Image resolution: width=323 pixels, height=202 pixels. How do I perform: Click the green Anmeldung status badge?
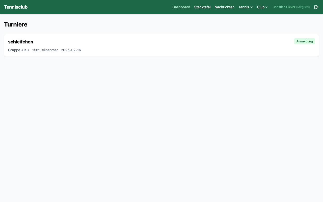click(304, 41)
